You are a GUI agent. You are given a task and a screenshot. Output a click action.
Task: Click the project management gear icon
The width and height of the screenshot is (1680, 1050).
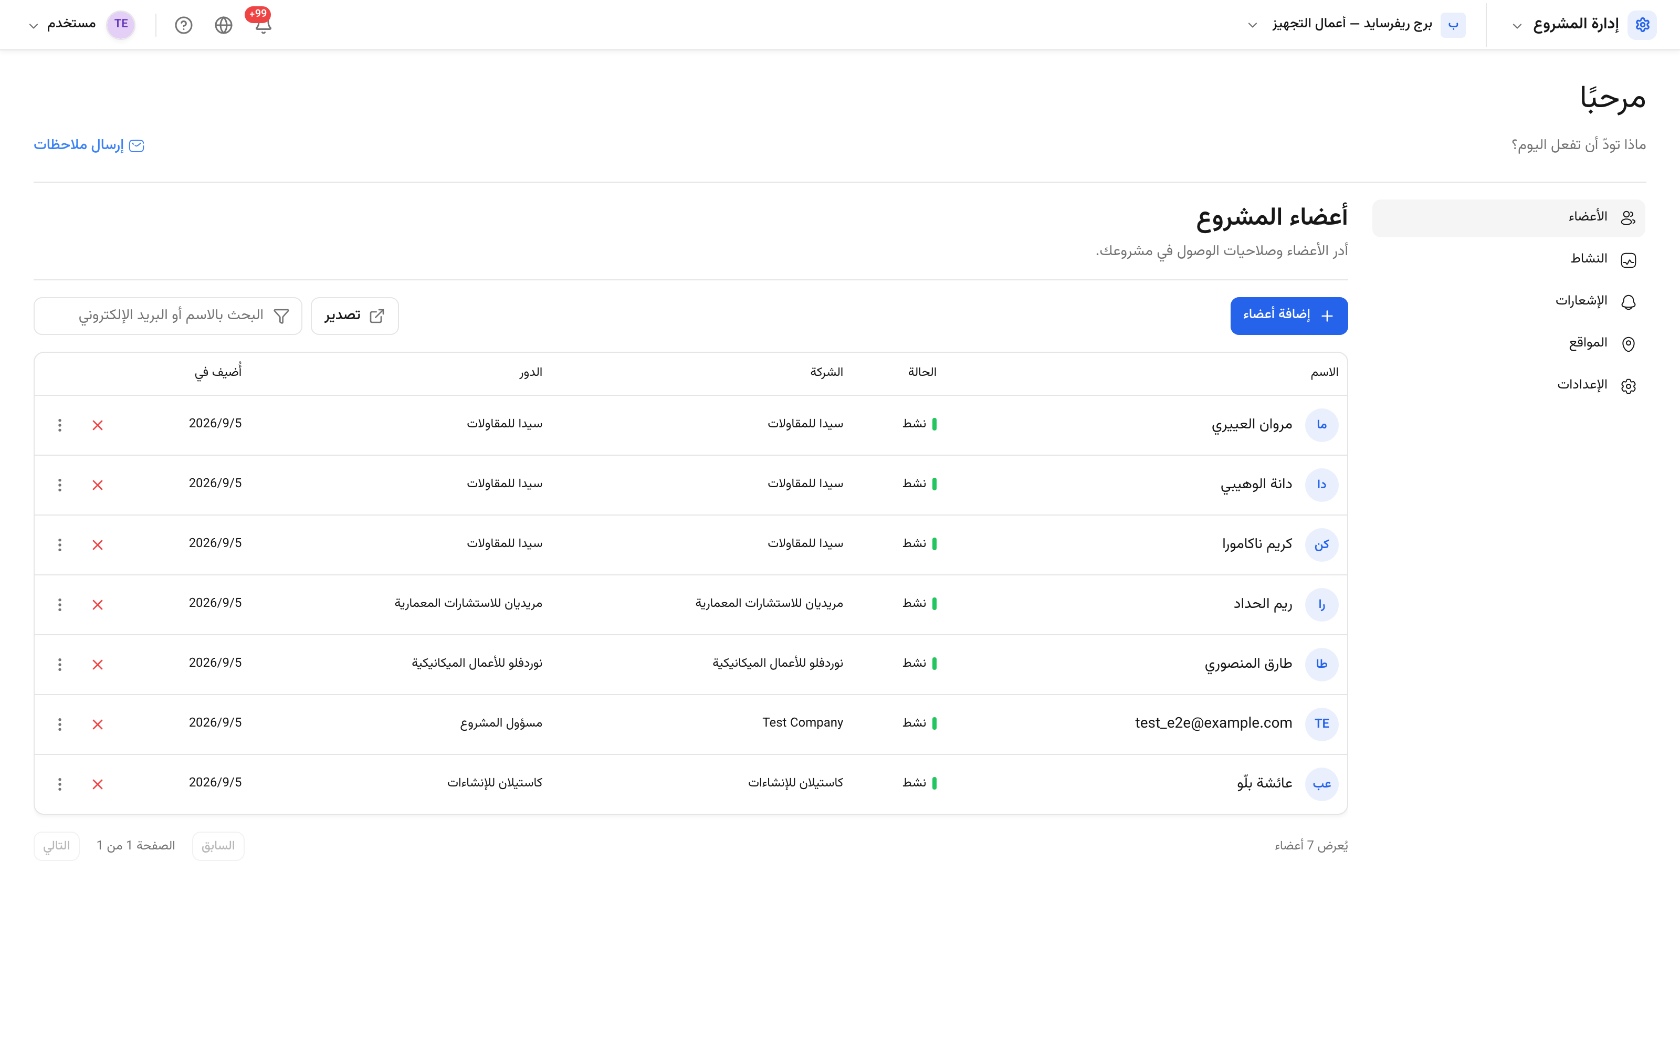(x=1642, y=24)
